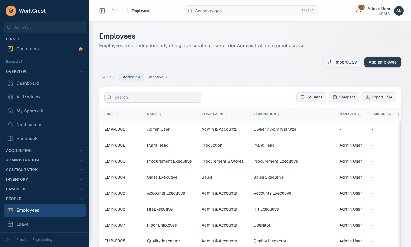Viewport: 411px width, 247px height.
Task: Click the Notifications bell icon in the sidebar
Action: point(10,125)
